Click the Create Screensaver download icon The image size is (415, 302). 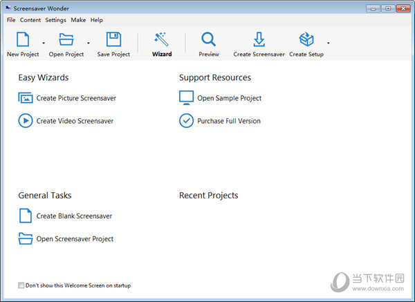[259, 39]
